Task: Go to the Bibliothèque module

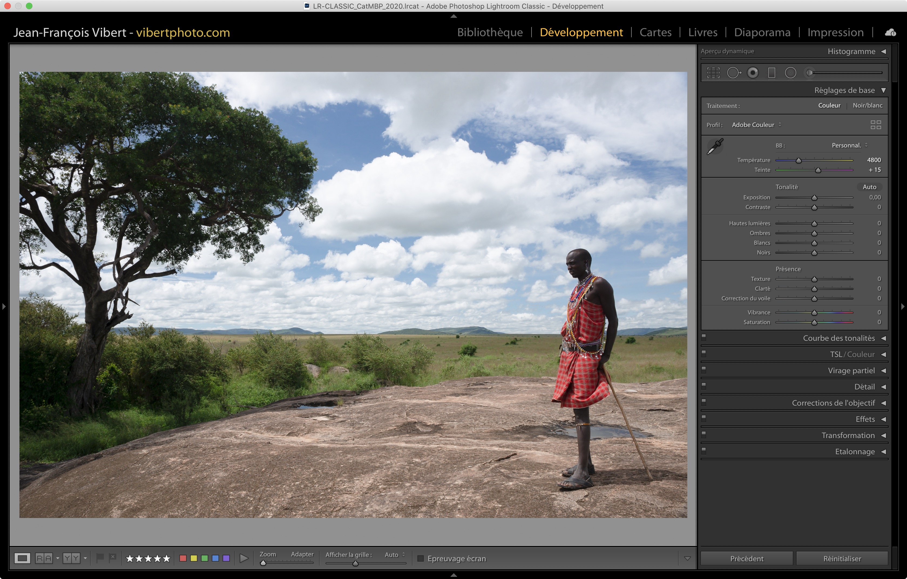Action: 490,32
